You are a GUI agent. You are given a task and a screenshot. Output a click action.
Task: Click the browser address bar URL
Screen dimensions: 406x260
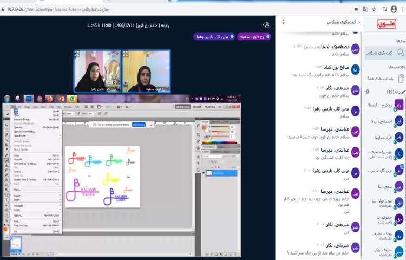point(58,9)
